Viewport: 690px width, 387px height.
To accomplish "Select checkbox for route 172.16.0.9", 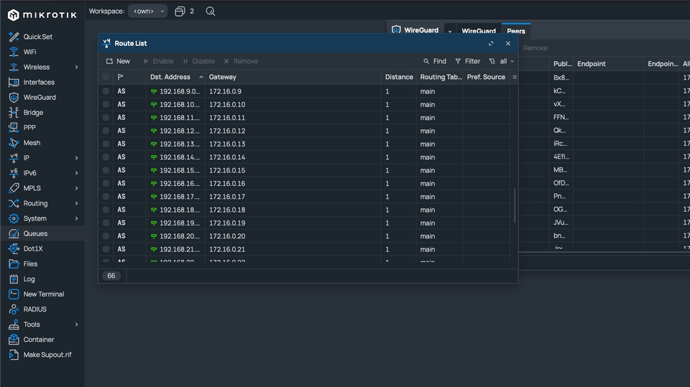I will [106, 91].
